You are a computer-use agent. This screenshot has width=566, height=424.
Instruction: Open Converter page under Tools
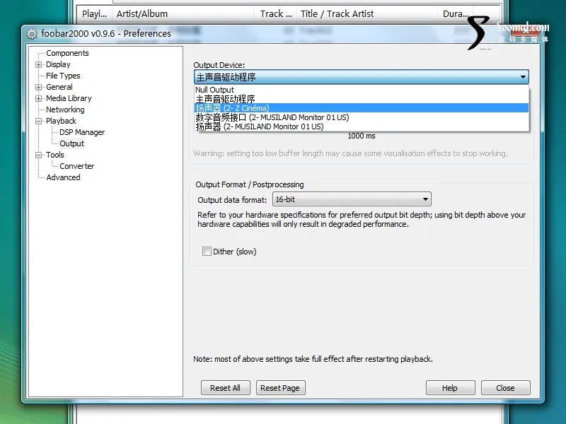coord(77,166)
